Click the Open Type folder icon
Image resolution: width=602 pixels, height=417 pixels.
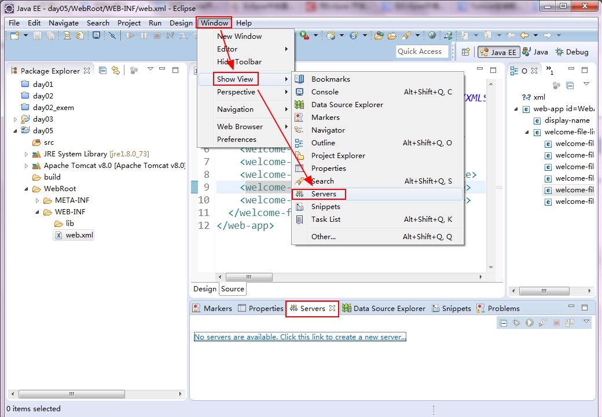click(x=379, y=36)
